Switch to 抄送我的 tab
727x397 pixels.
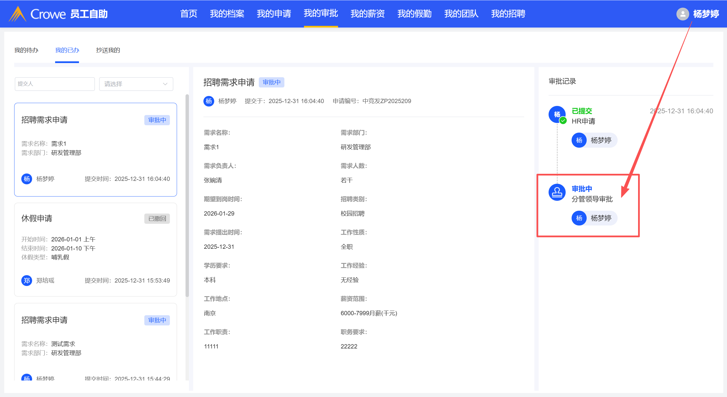point(108,50)
